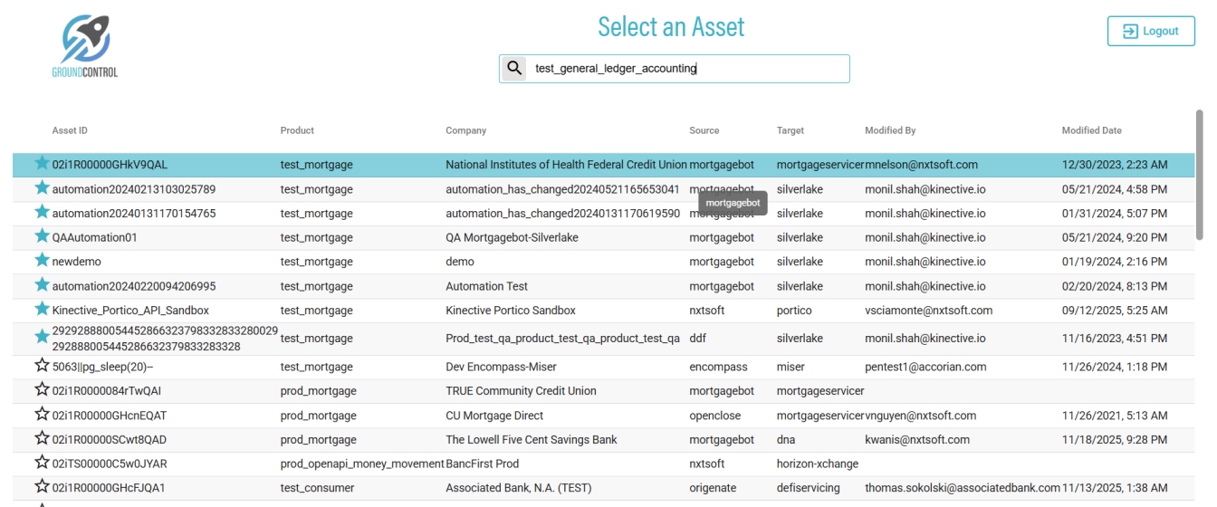Click the Source column header
1217x507 pixels.
(x=704, y=130)
